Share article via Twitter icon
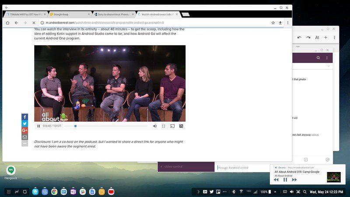 (x=25, y=123)
